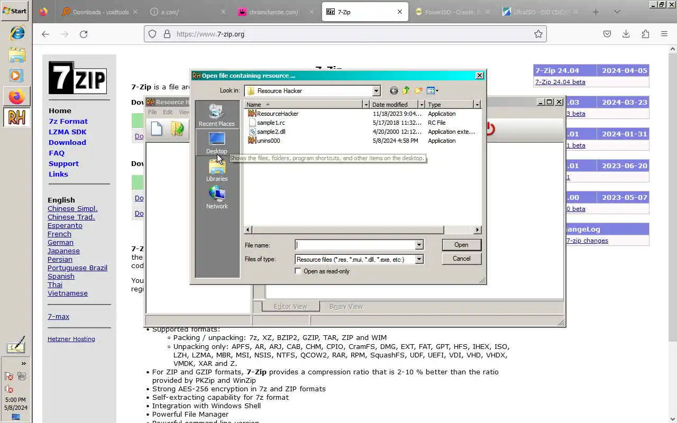Click Resource Hacker new file toolbar icon

pyautogui.click(x=157, y=128)
